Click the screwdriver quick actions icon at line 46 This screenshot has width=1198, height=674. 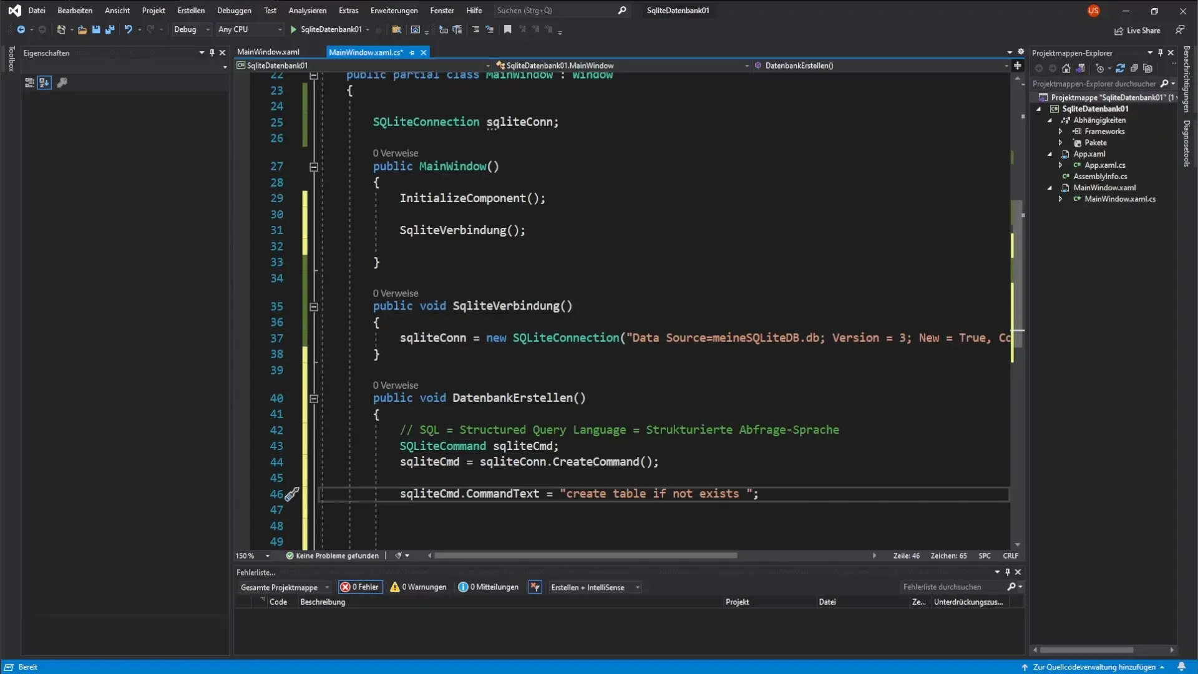click(292, 494)
